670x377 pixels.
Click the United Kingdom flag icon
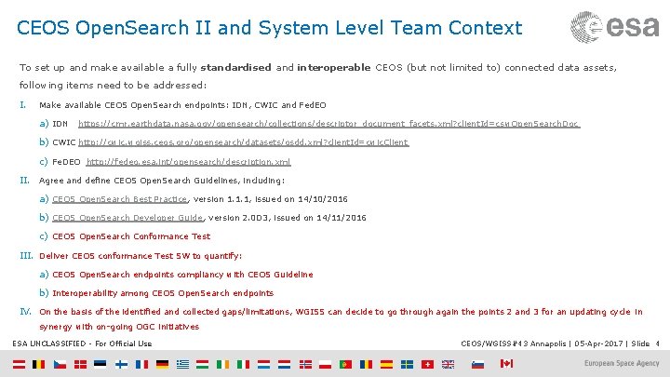coord(448,364)
